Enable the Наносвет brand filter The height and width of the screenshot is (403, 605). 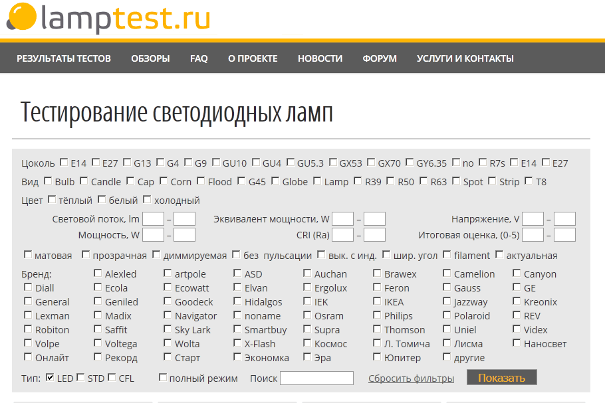click(517, 343)
